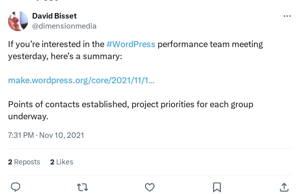Click the reply speech bubble icon
The width and height of the screenshot is (300, 194).
(x=16, y=187)
